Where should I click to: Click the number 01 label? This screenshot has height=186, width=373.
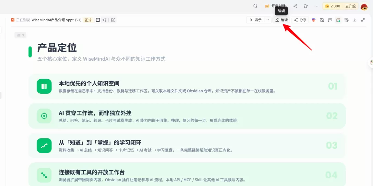coord(333,86)
